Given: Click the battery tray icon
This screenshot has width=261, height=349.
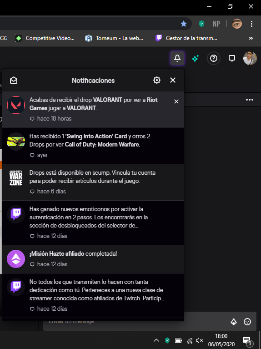Looking at the screenshot, I should click(178, 340).
